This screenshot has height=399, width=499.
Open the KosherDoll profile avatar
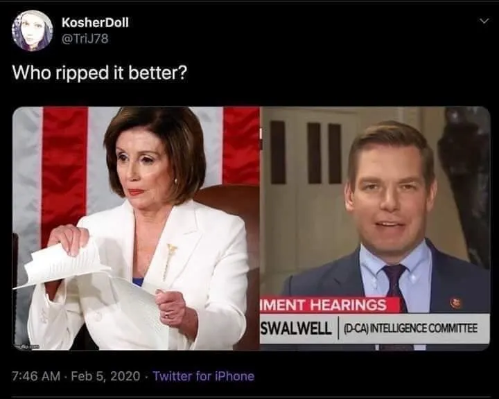point(33,30)
